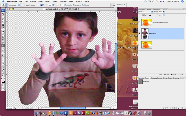Select the Eraser tool
This screenshot has height=116, width=186.
point(3,43)
